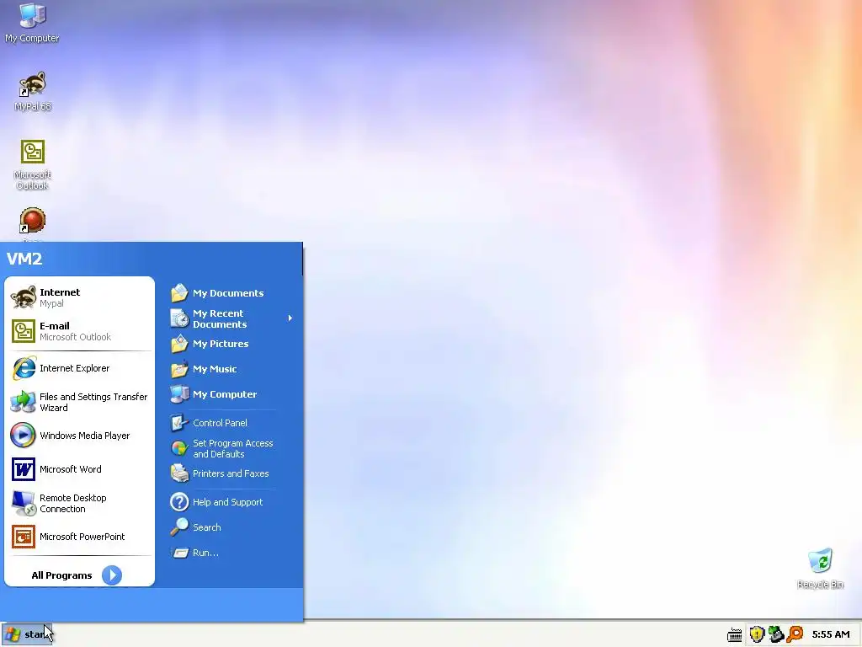
Task: Open My Computer desktop icon
Action: coord(33,22)
